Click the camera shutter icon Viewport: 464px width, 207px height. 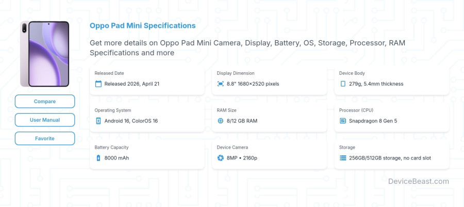coord(221,158)
